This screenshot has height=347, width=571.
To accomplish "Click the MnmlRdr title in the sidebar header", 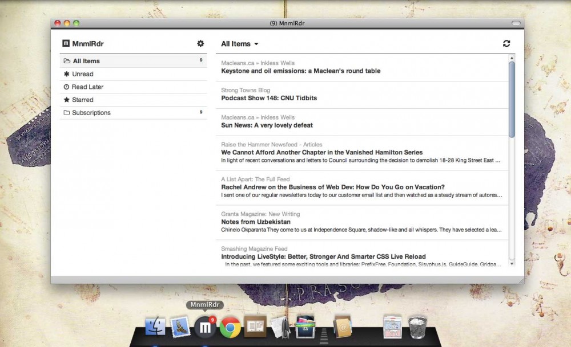I will coord(88,44).
